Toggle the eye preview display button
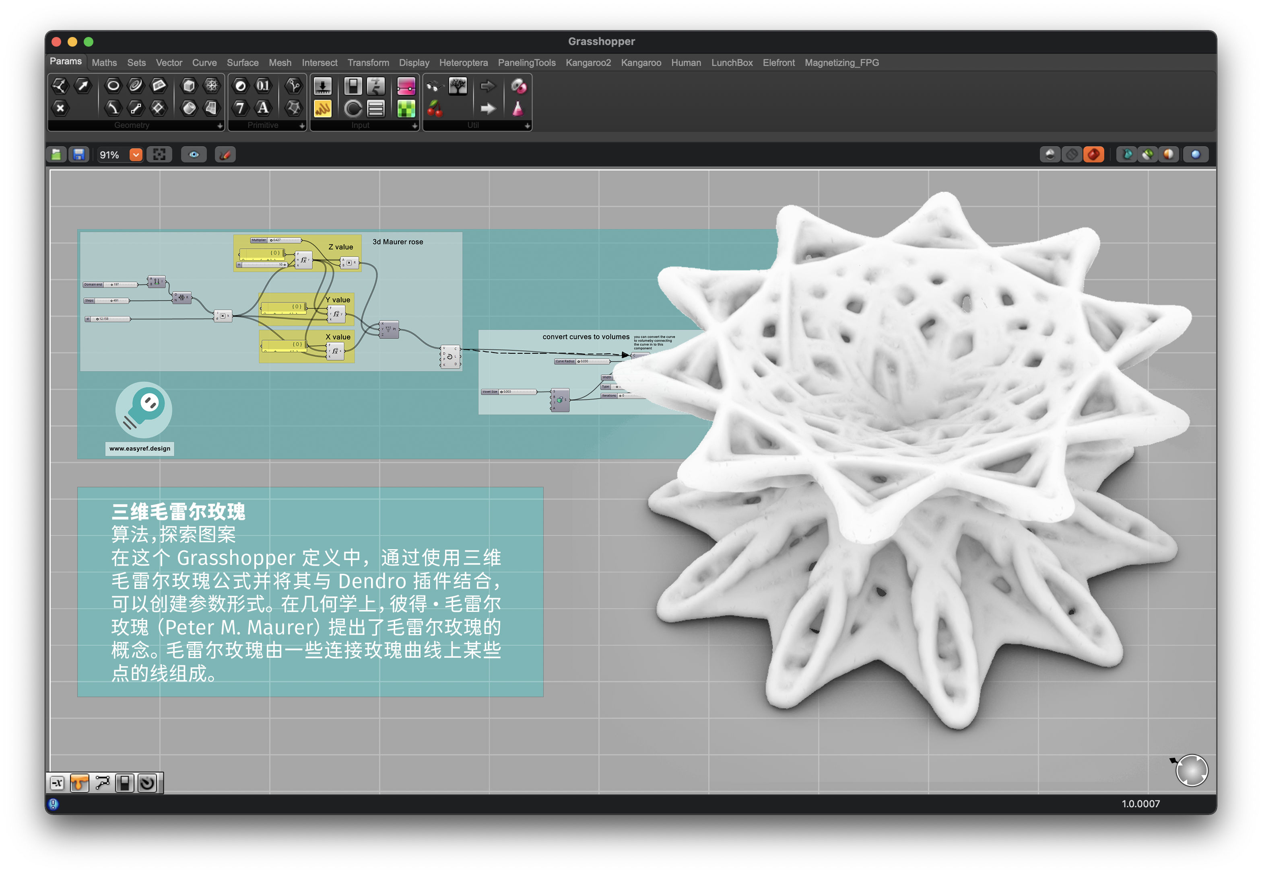This screenshot has width=1262, height=874. (194, 155)
